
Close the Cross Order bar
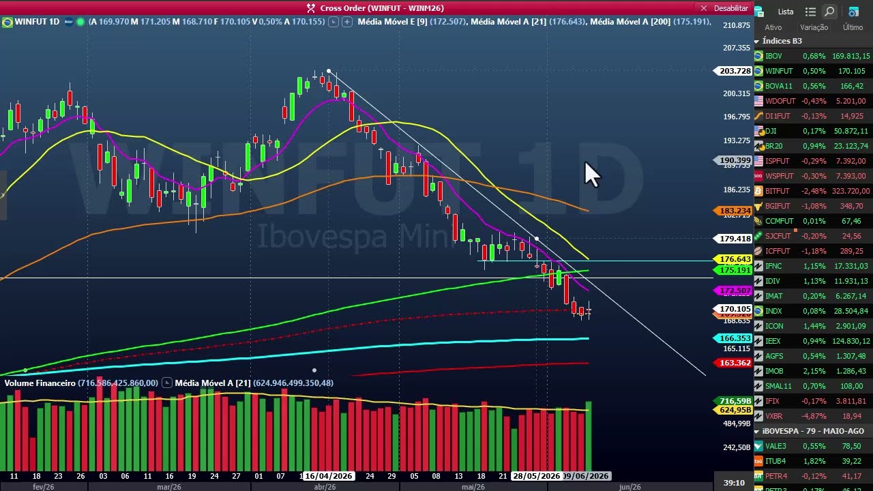coord(704,8)
